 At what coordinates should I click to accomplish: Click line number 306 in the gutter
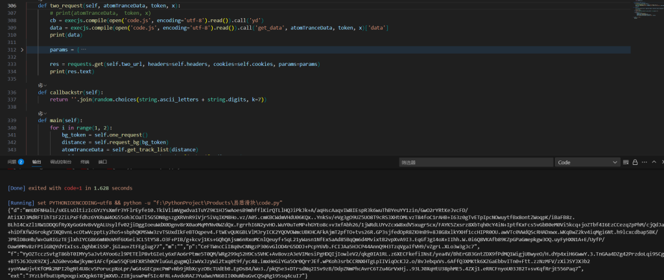click(x=11, y=5)
